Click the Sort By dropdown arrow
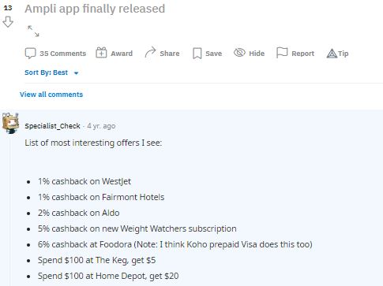 [77, 73]
